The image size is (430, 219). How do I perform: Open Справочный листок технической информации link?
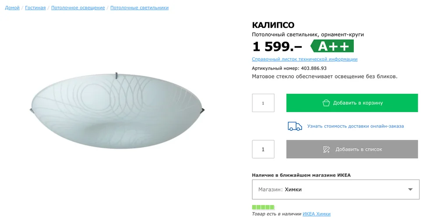305,59
